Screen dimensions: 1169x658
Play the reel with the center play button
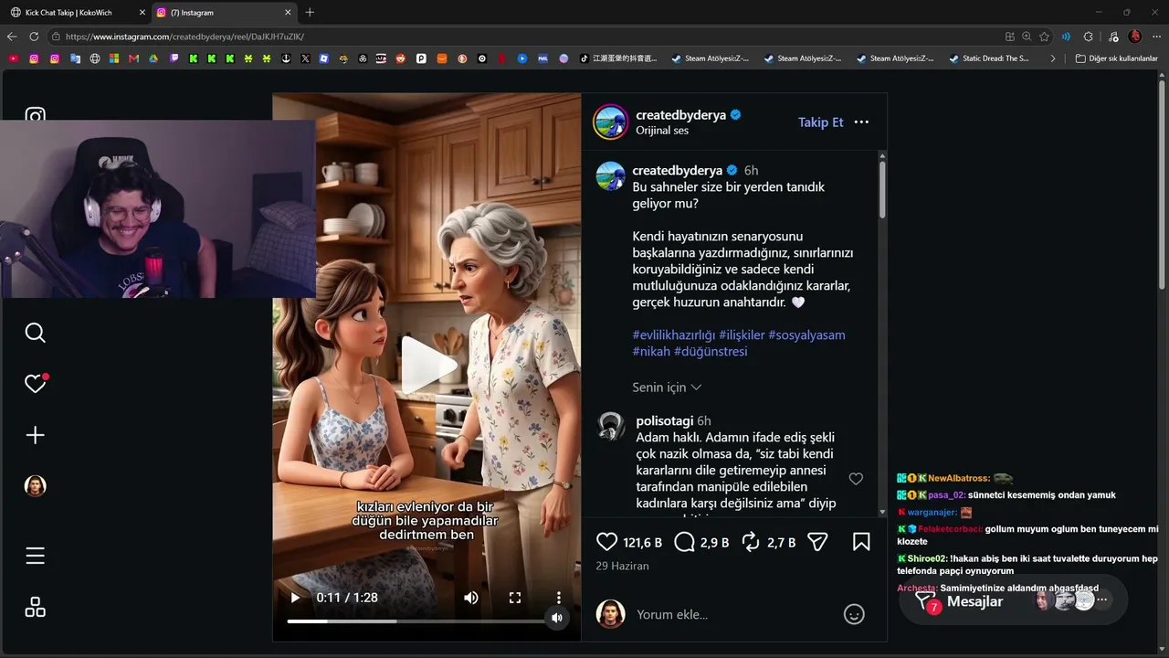[x=427, y=366]
